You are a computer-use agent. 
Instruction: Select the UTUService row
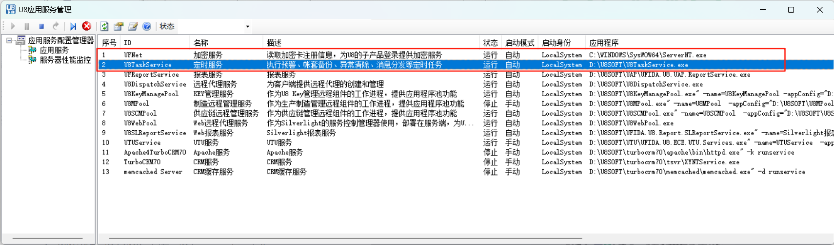click(x=466, y=142)
